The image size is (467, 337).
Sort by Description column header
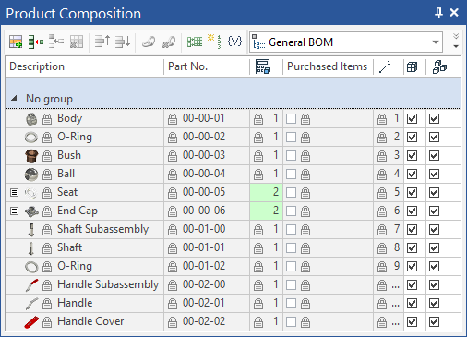click(37, 66)
